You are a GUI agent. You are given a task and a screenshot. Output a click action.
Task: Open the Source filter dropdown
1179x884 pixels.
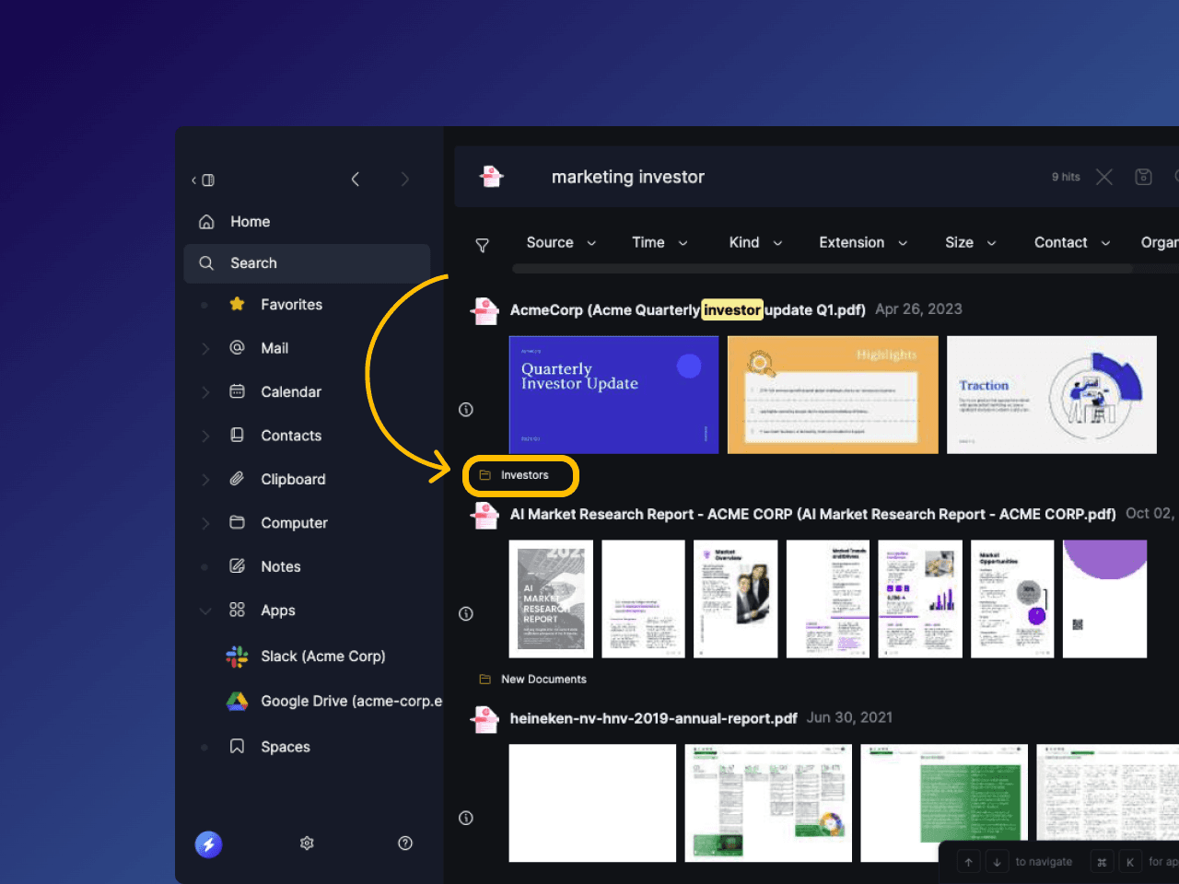561,243
